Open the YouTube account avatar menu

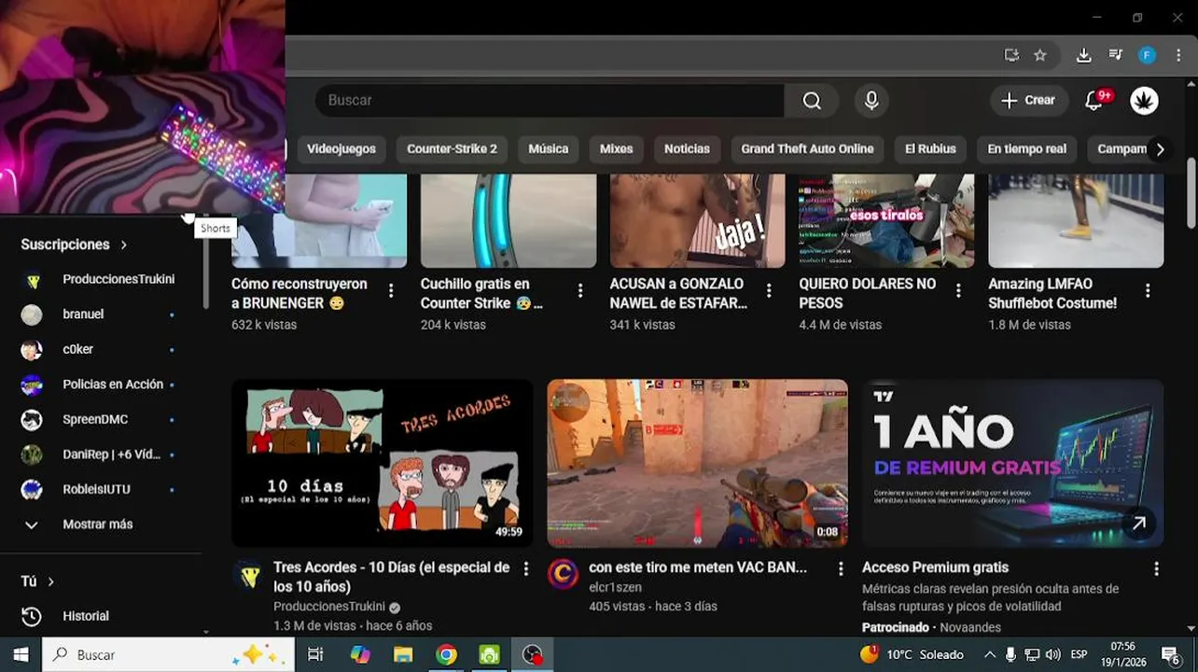point(1144,101)
